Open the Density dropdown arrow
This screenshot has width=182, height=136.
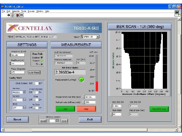[x=25, y=99]
